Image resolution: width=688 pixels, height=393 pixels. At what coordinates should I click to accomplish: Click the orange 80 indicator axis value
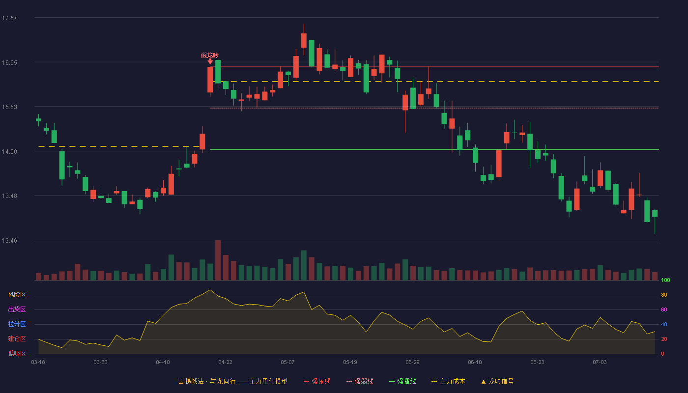coord(664,295)
